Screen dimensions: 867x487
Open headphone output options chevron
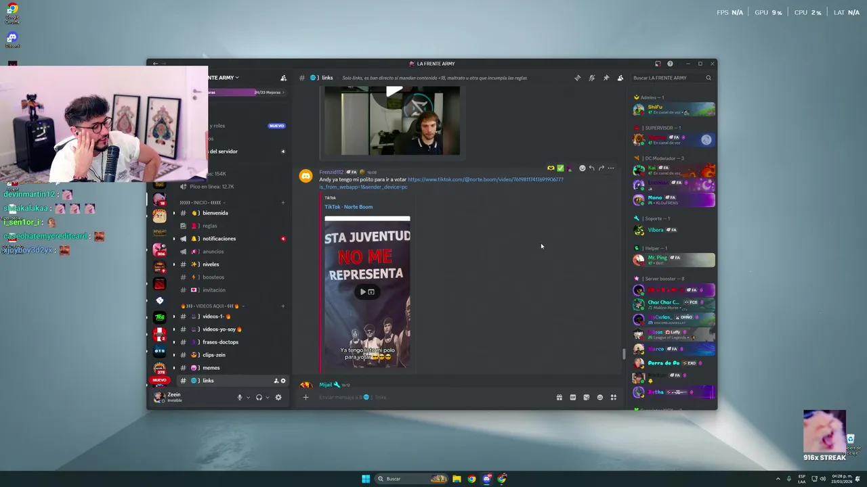click(x=268, y=398)
